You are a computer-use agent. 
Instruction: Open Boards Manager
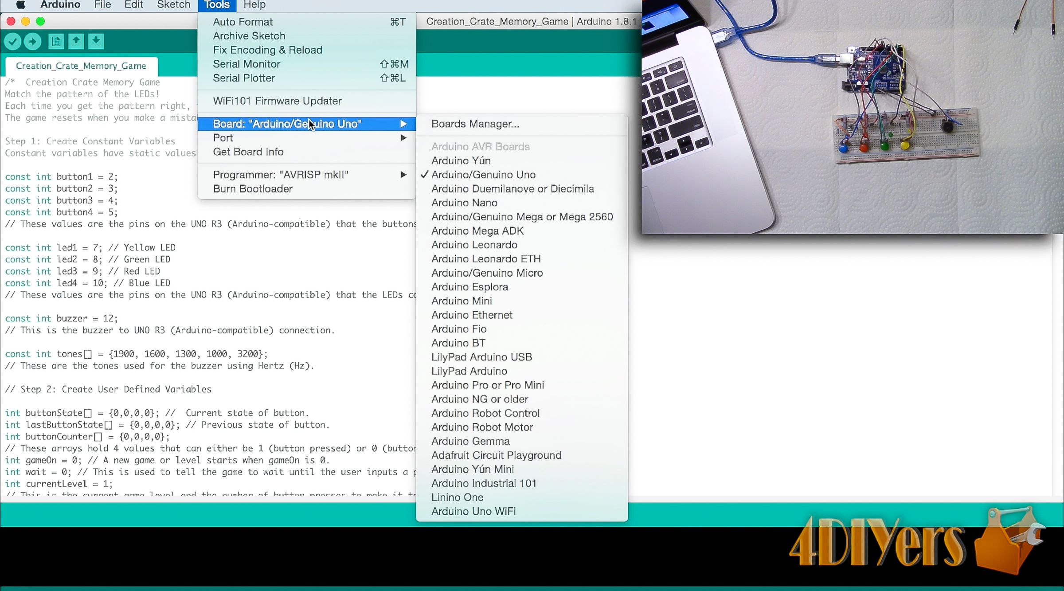[475, 124]
